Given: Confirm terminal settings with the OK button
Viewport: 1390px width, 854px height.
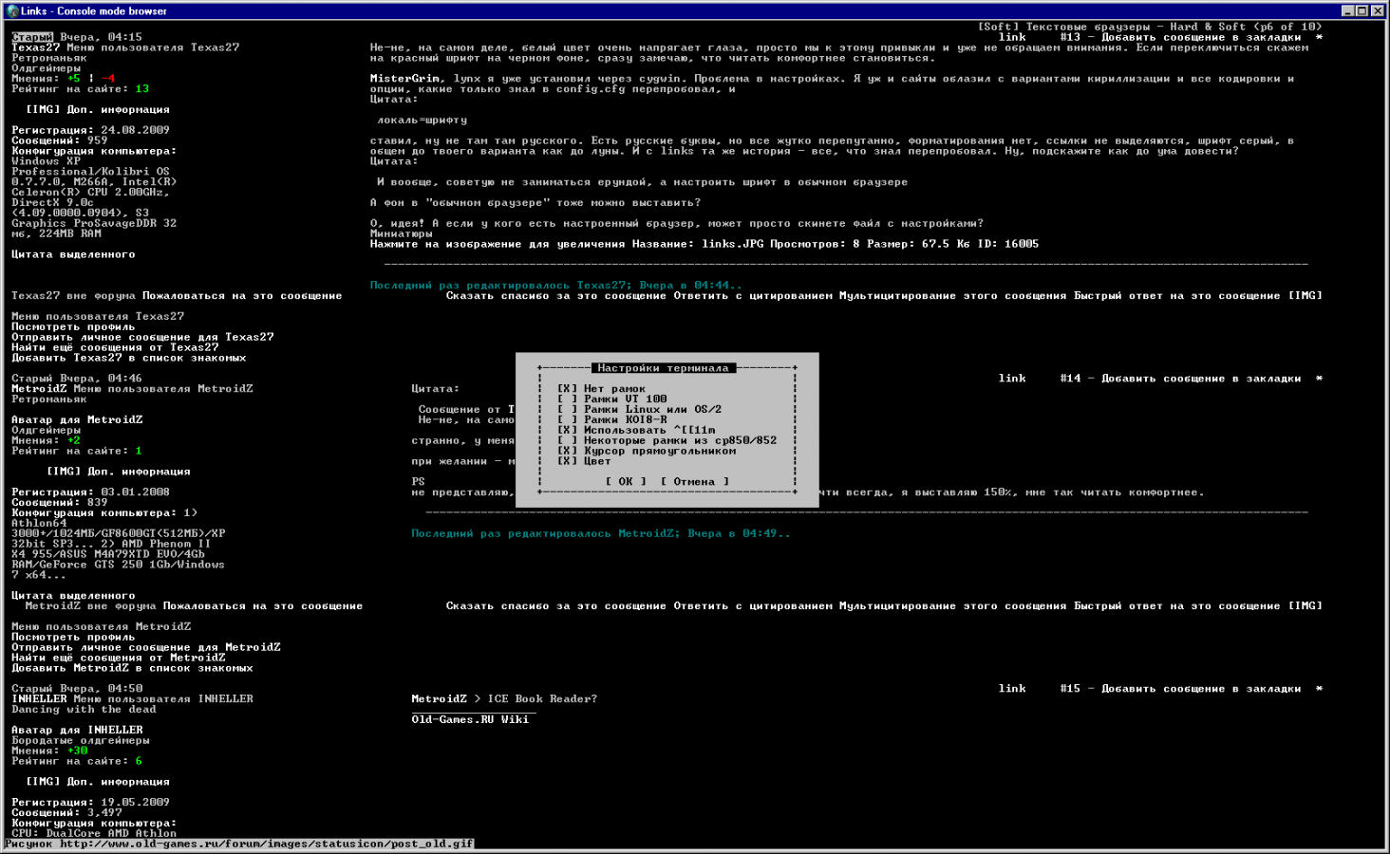Looking at the screenshot, I should (x=626, y=482).
